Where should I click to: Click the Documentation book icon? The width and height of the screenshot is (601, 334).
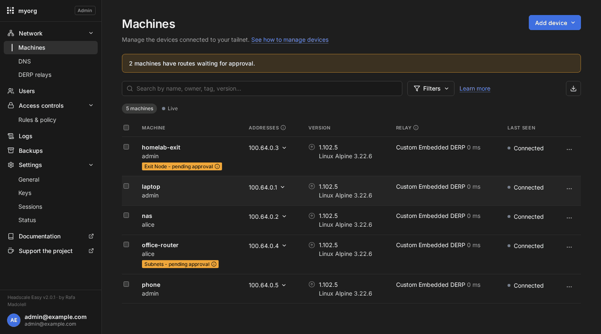click(11, 236)
